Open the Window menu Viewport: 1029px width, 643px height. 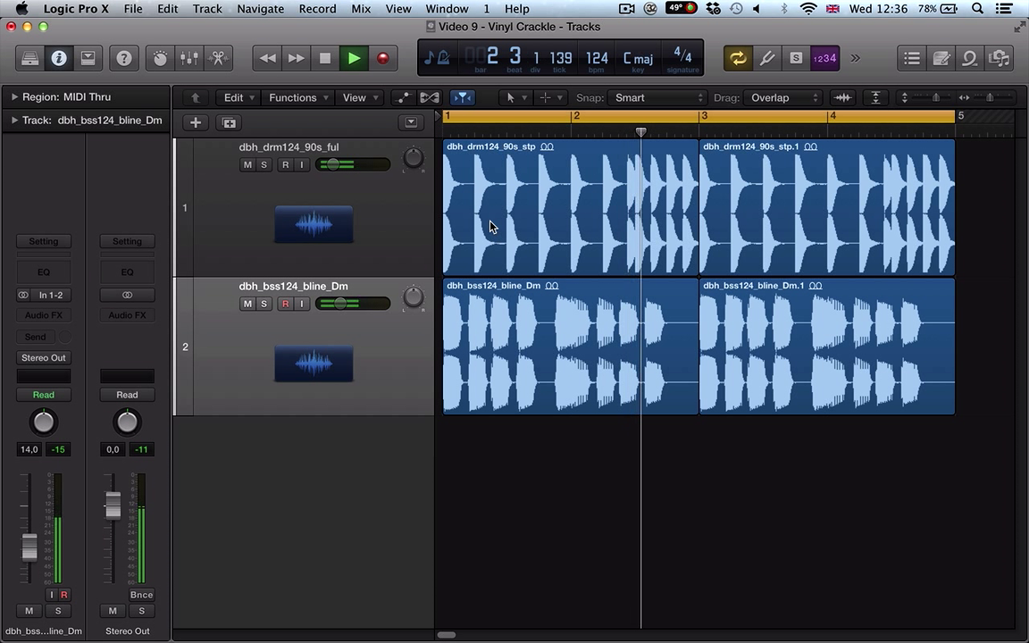coord(447,9)
